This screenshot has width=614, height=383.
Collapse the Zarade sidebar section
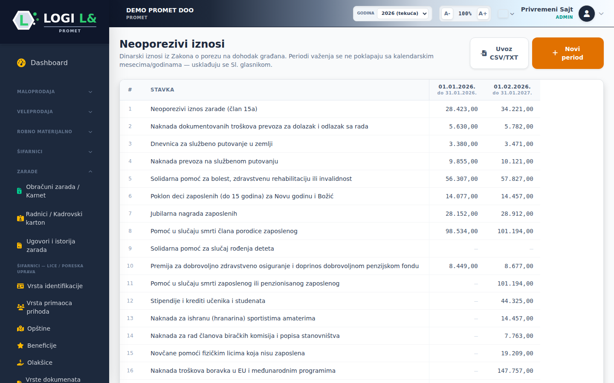[x=55, y=171]
